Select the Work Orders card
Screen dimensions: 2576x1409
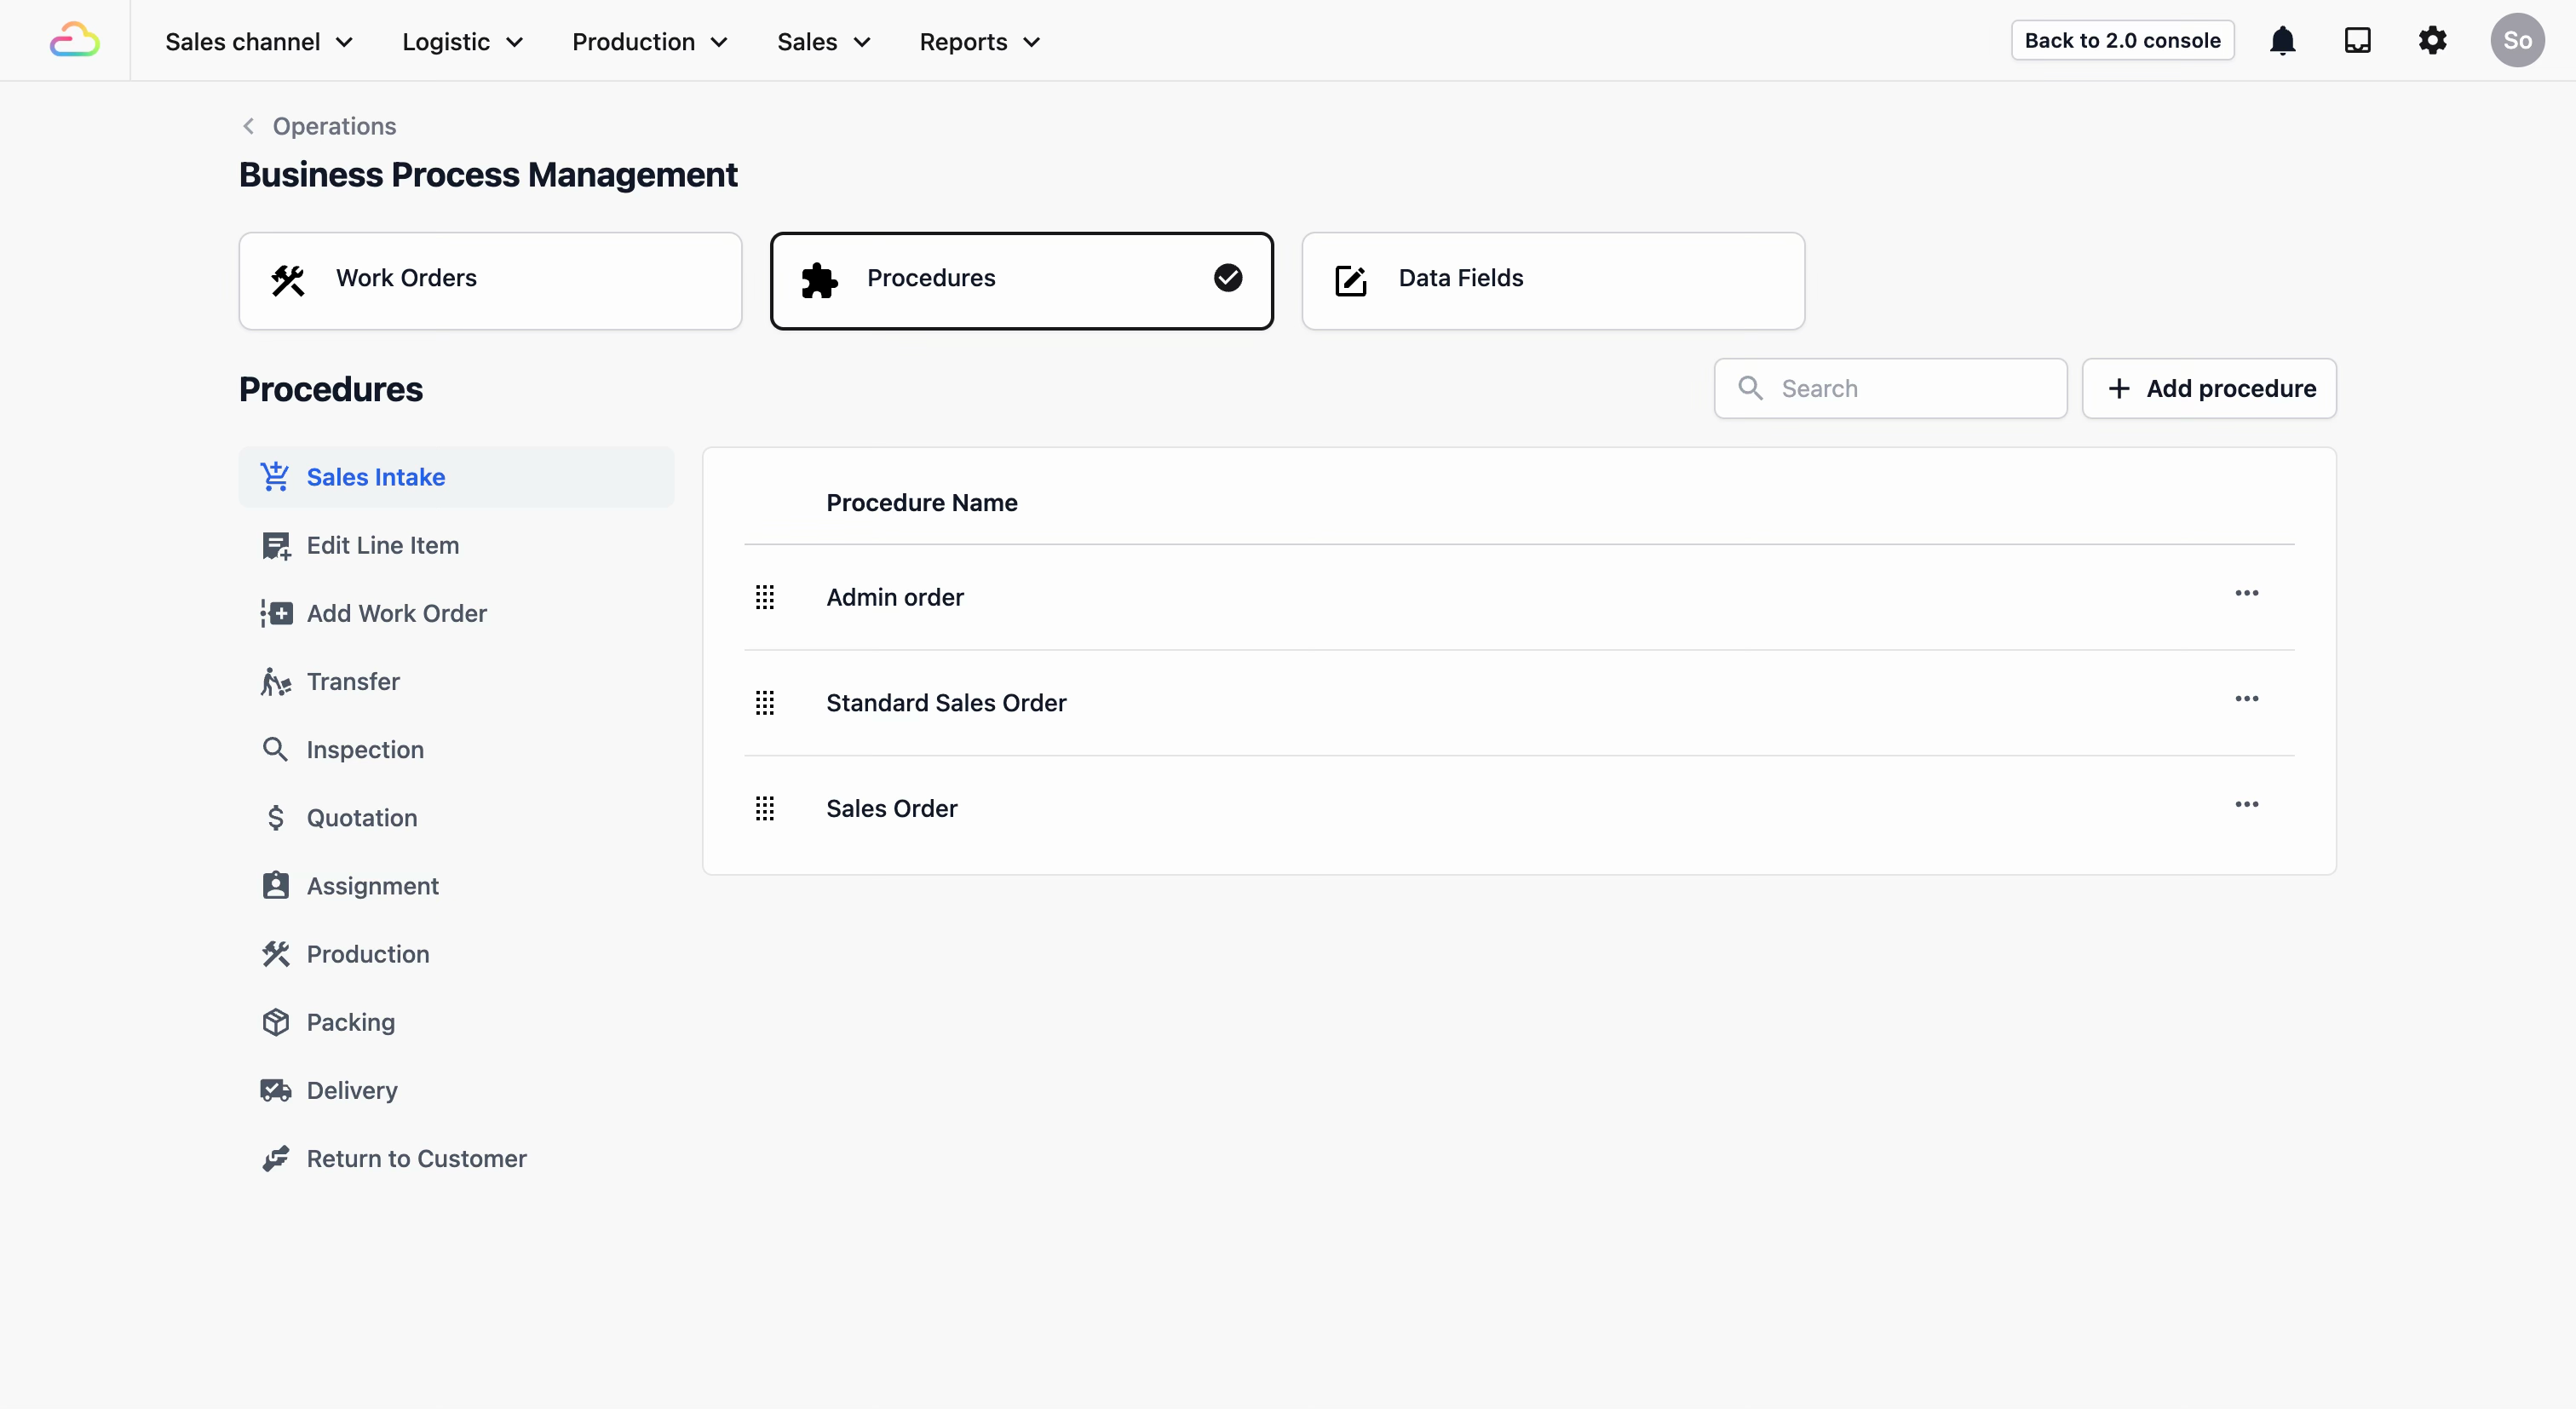[x=490, y=281]
